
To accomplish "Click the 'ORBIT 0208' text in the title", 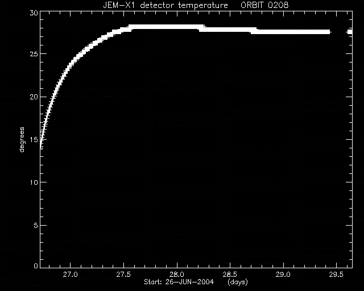I will [264, 5].
